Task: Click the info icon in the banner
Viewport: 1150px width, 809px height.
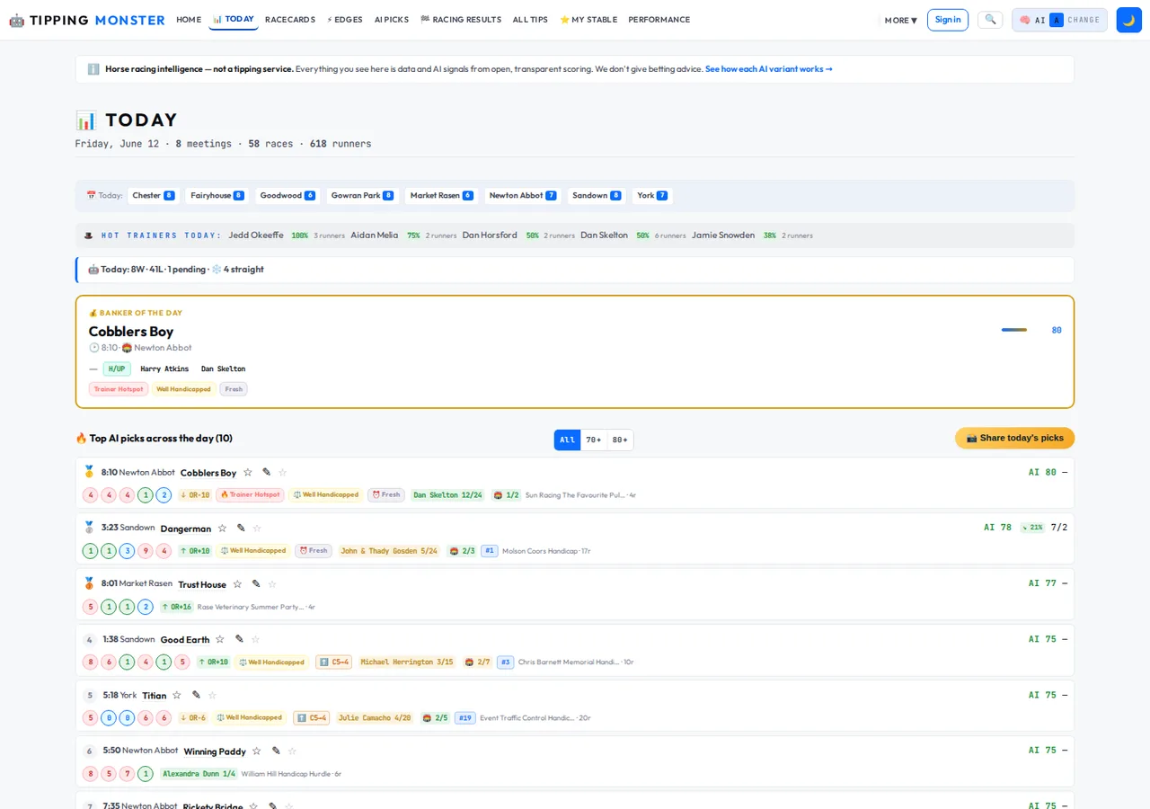Action: (93, 69)
